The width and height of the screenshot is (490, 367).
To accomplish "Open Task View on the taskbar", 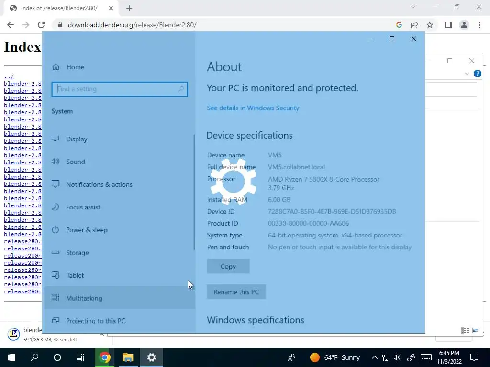I will (80, 357).
